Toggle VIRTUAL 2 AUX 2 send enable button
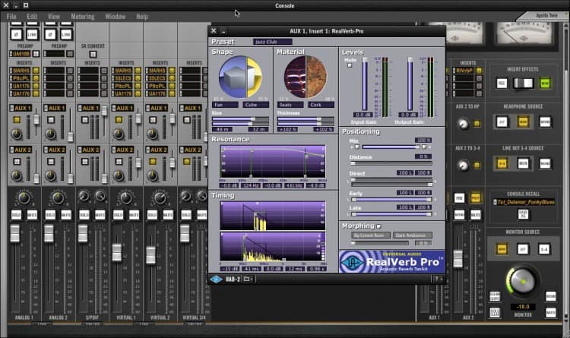This screenshot has height=338, width=570. pos(153,161)
